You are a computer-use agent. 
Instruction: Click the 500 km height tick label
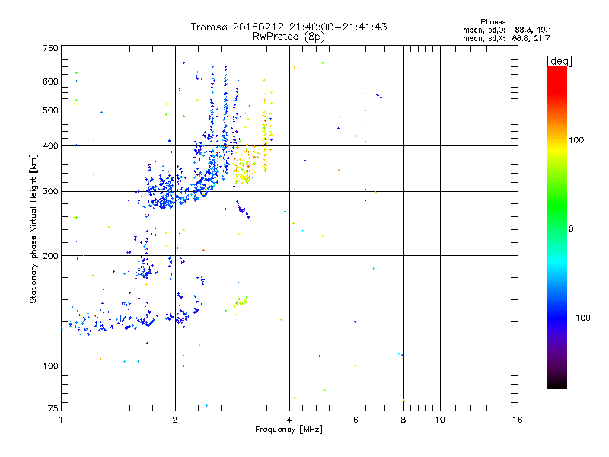51,110
